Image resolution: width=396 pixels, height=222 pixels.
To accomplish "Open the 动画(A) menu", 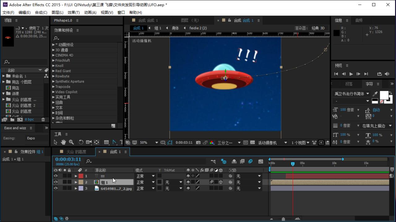I will click(x=90, y=12).
